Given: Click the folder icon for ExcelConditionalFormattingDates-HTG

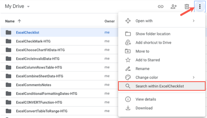Looking at the screenshot, I should click(x=8, y=93).
